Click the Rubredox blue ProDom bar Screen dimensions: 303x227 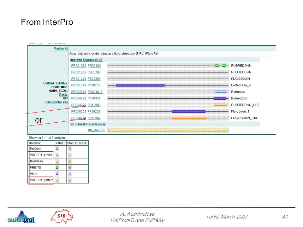[x=221, y=92]
